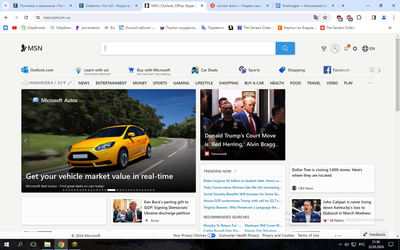Click the browser address bar
The height and width of the screenshot is (250, 400).
pos(175,17)
